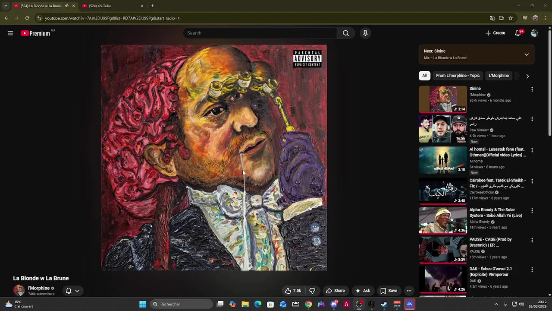Bookmark this page with star icon
Screen dimensions: 552x311
click(x=511, y=18)
